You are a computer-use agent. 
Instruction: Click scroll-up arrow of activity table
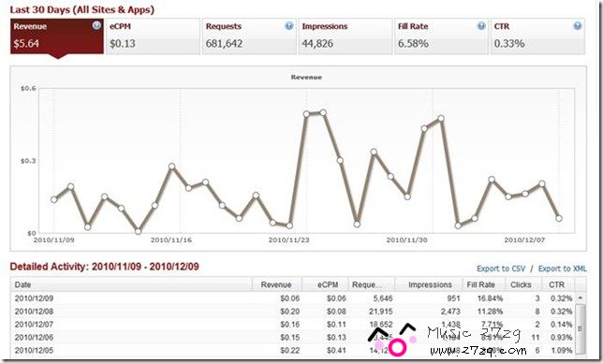point(581,298)
